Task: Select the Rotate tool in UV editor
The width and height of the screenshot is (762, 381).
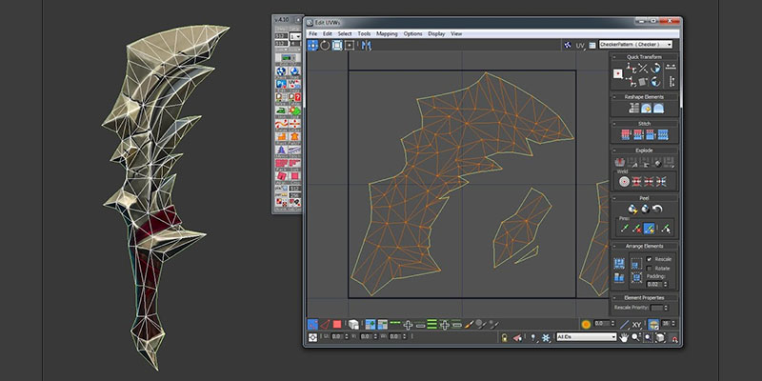Action: click(325, 45)
